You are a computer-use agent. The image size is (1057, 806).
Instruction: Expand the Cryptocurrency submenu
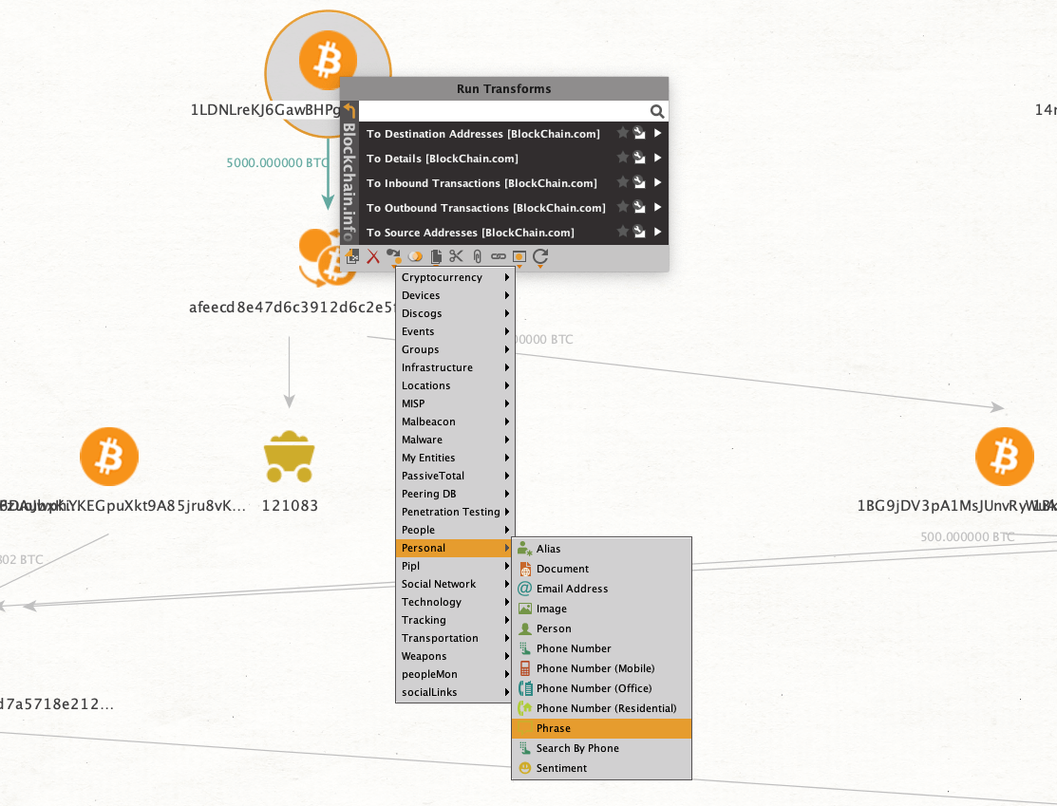455,277
